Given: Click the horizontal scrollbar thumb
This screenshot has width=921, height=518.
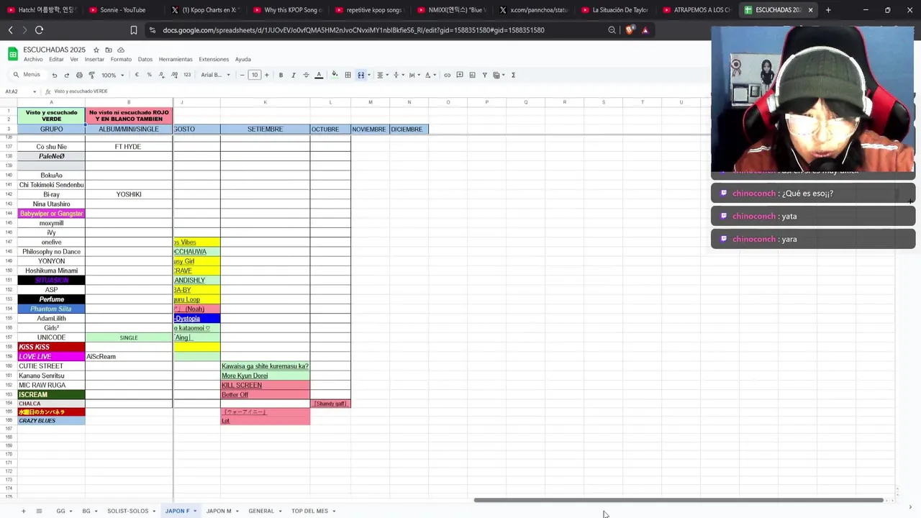Looking at the screenshot, I should (679, 500).
